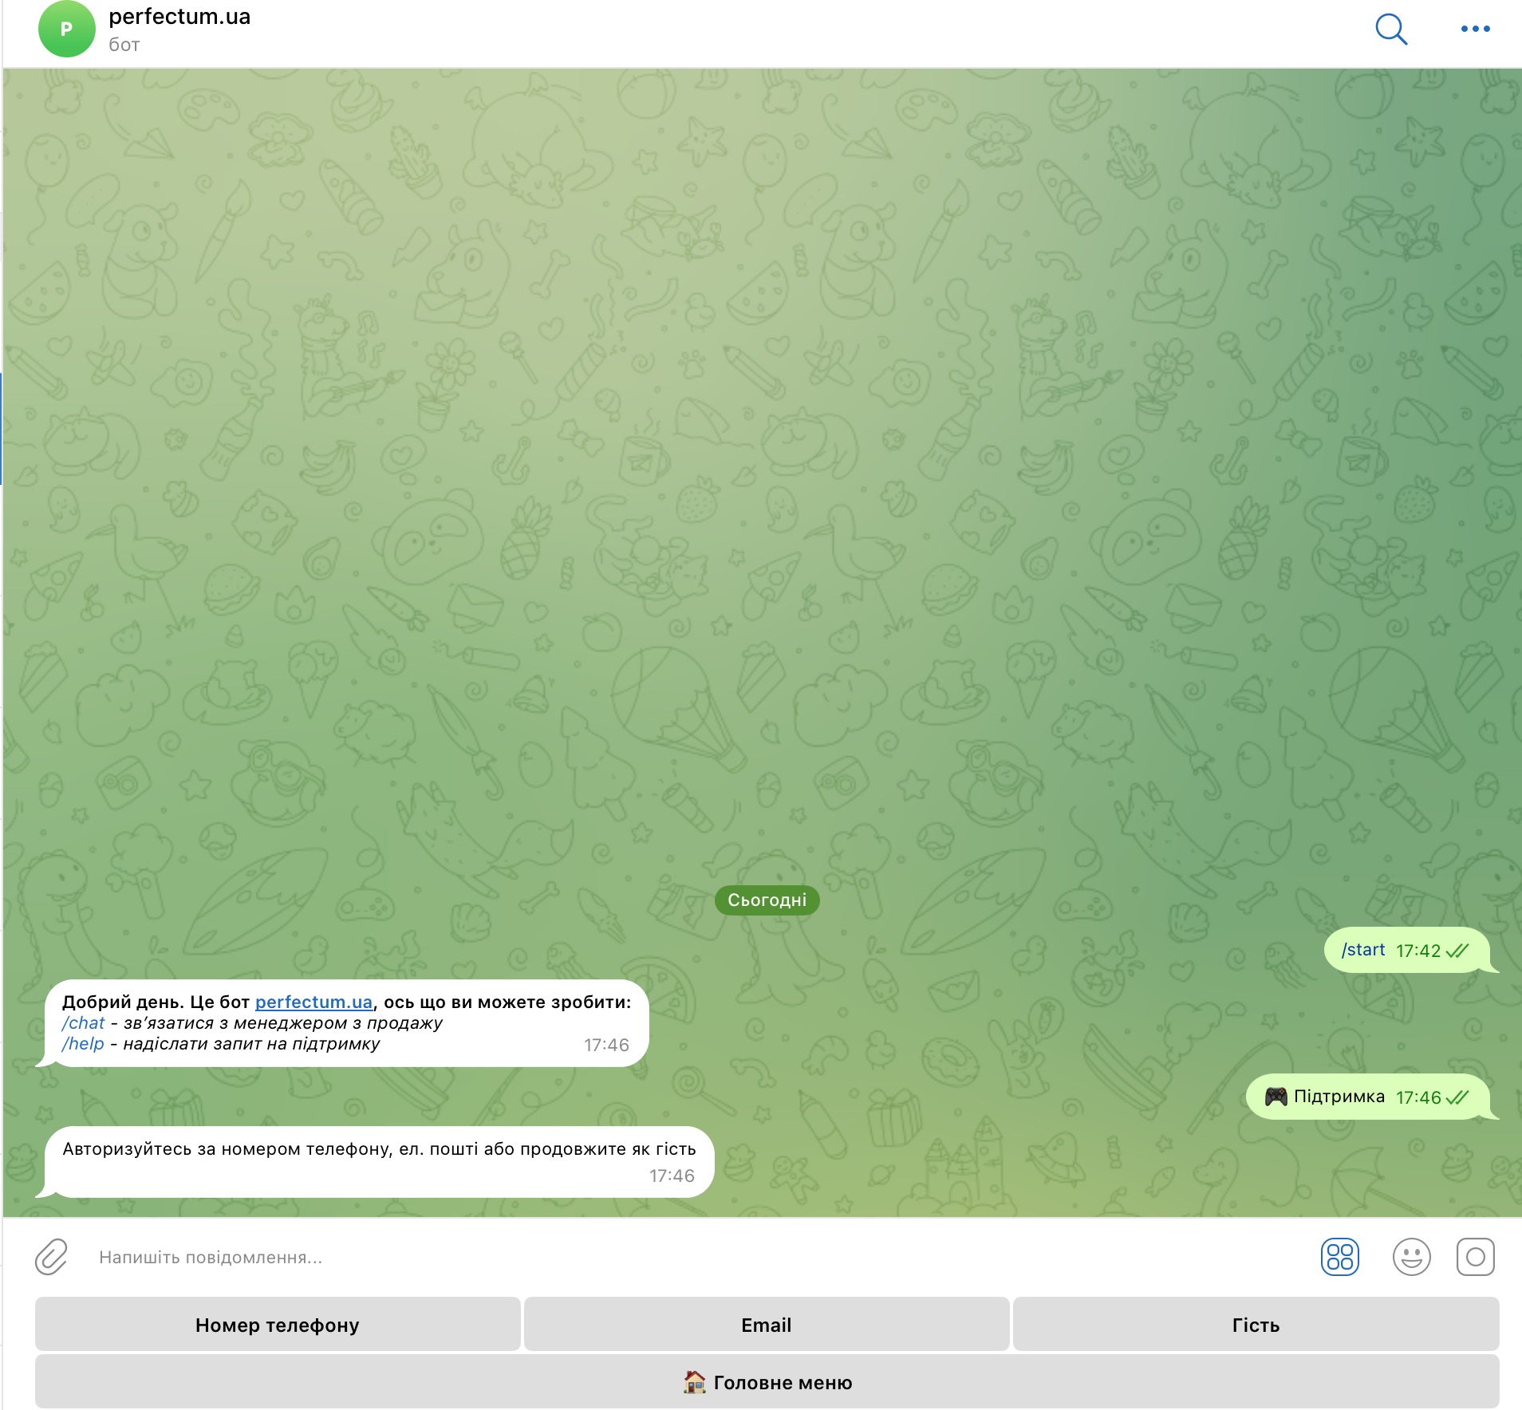
Task: Click the perfectum.ua chat title in header
Action: [x=179, y=16]
